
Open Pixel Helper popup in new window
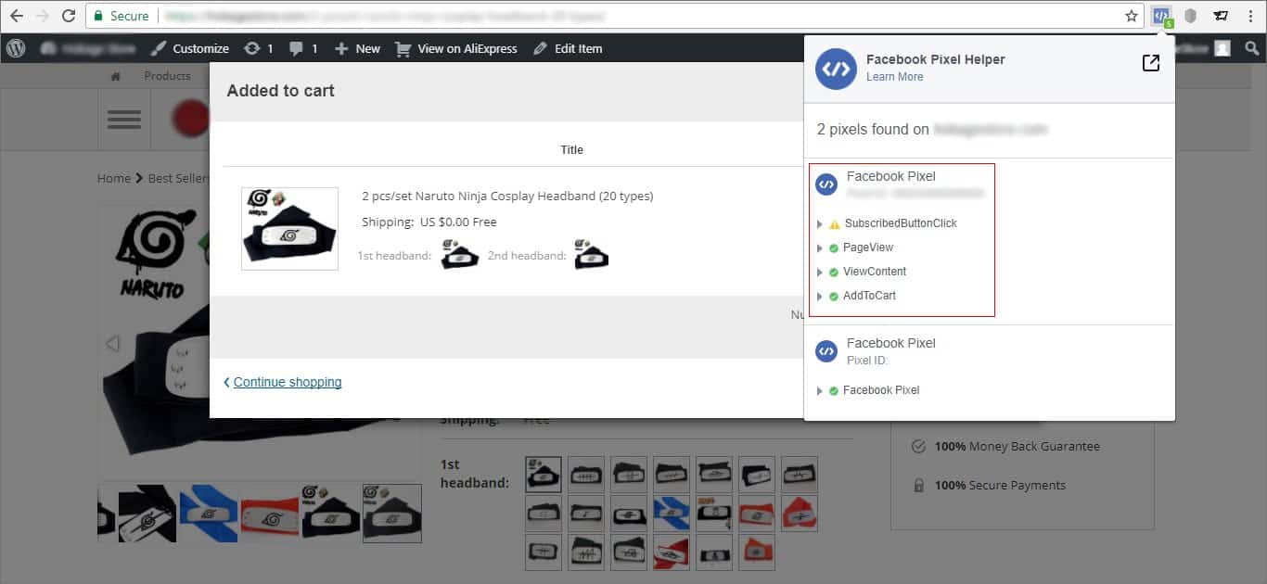(1150, 63)
